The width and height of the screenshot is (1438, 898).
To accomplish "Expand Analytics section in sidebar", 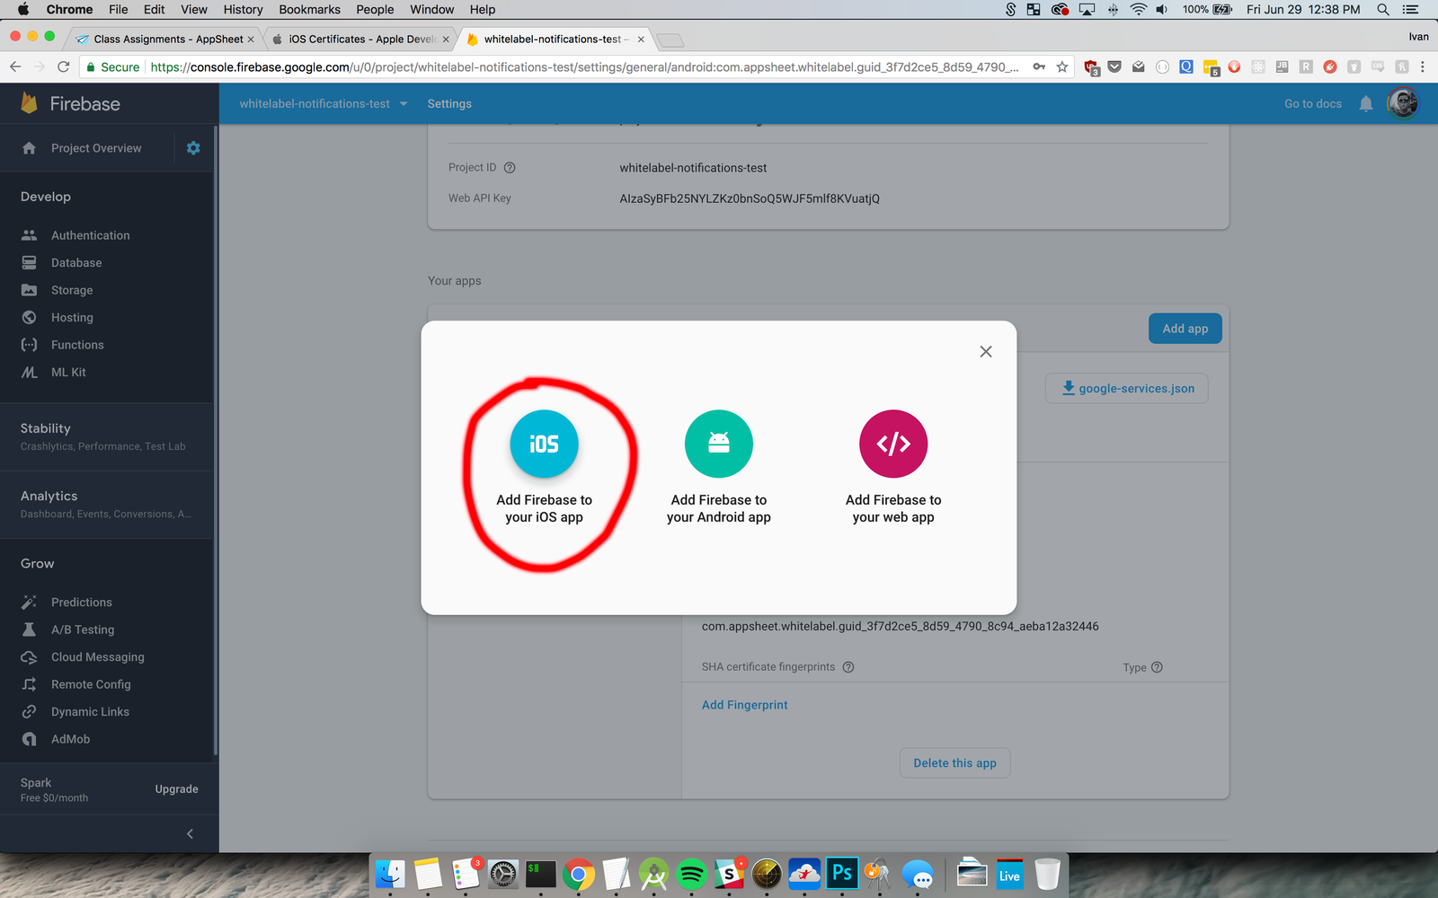I will tap(106, 504).
